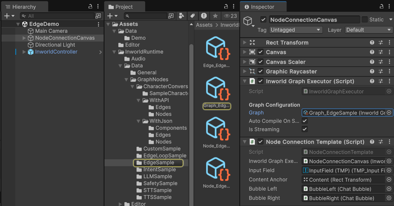The image size is (394, 206).
Task: Pick object for Input Field property
Action: click(x=389, y=171)
